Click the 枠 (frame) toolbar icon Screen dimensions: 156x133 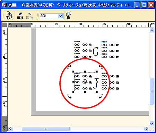tap(69, 16)
